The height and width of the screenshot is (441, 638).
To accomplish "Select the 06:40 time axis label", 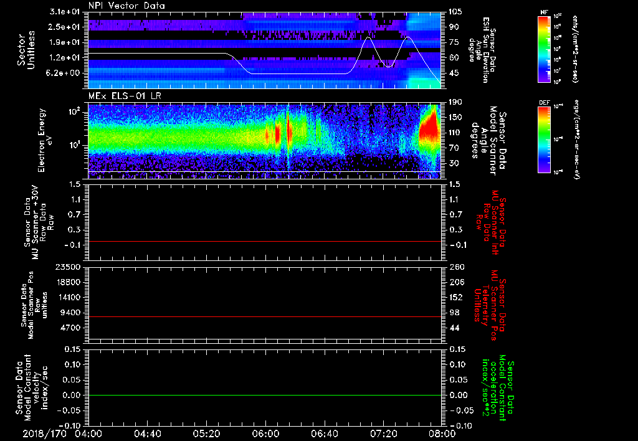I will pyautogui.click(x=324, y=434).
